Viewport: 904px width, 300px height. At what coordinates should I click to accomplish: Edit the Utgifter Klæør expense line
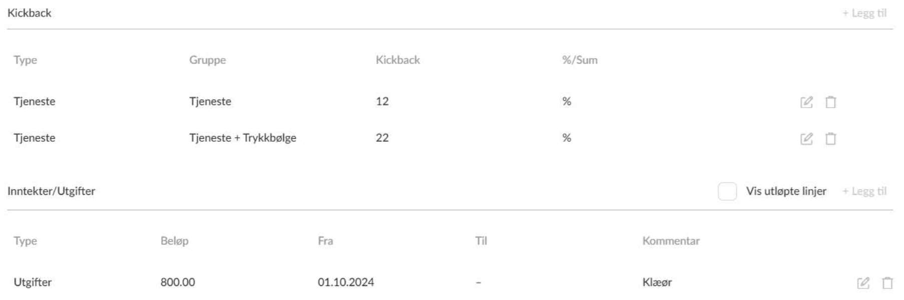pyautogui.click(x=863, y=283)
